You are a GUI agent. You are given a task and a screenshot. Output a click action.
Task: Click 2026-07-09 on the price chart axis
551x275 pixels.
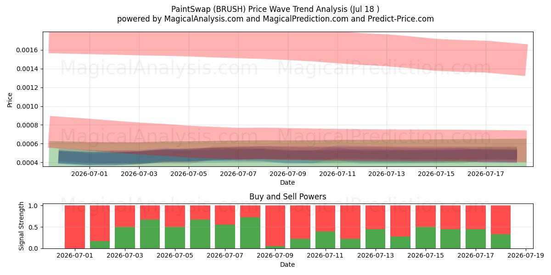(x=288, y=174)
